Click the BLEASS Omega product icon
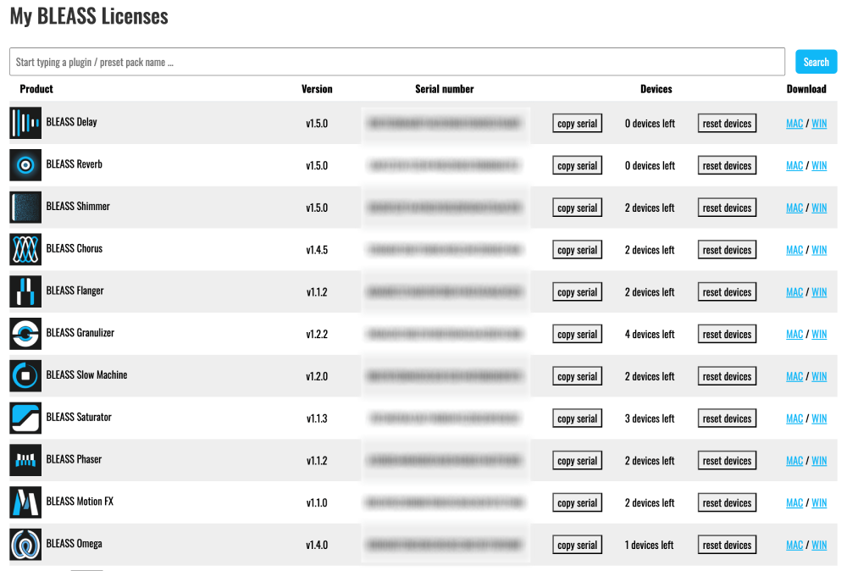The height and width of the screenshot is (571, 847). pyautogui.click(x=25, y=545)
